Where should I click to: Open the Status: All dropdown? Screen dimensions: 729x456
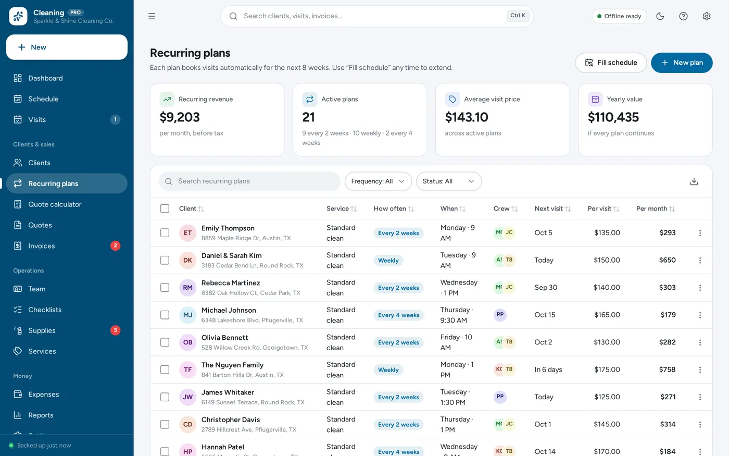(x=449, y=181)
